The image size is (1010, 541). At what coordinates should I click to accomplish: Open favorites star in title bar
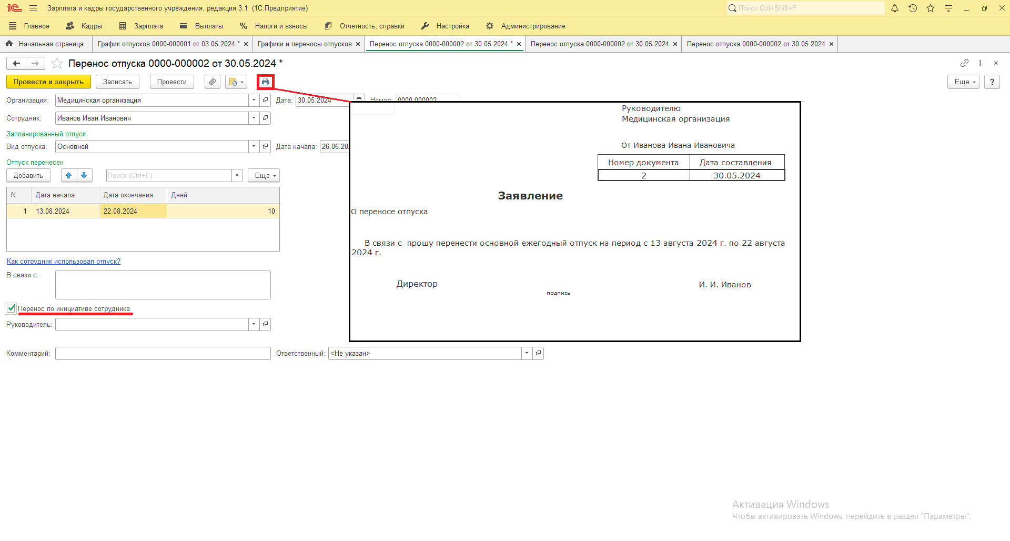(x=931, y=8)
